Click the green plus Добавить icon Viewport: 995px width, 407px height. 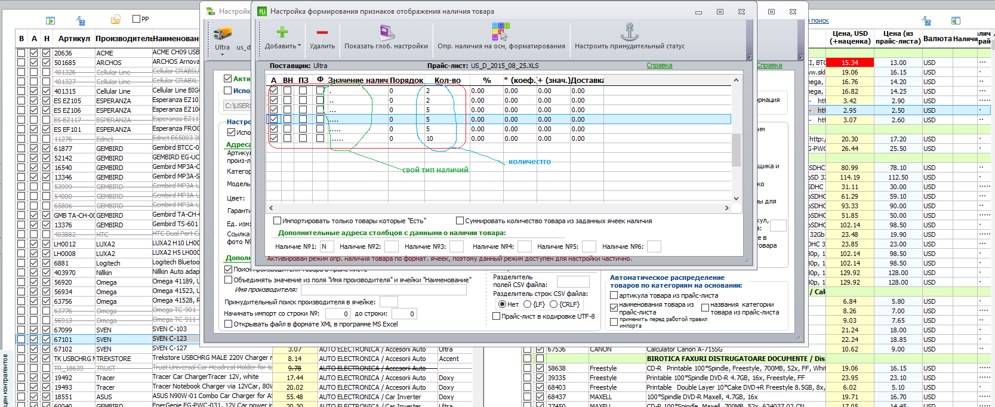pos(282,32)
